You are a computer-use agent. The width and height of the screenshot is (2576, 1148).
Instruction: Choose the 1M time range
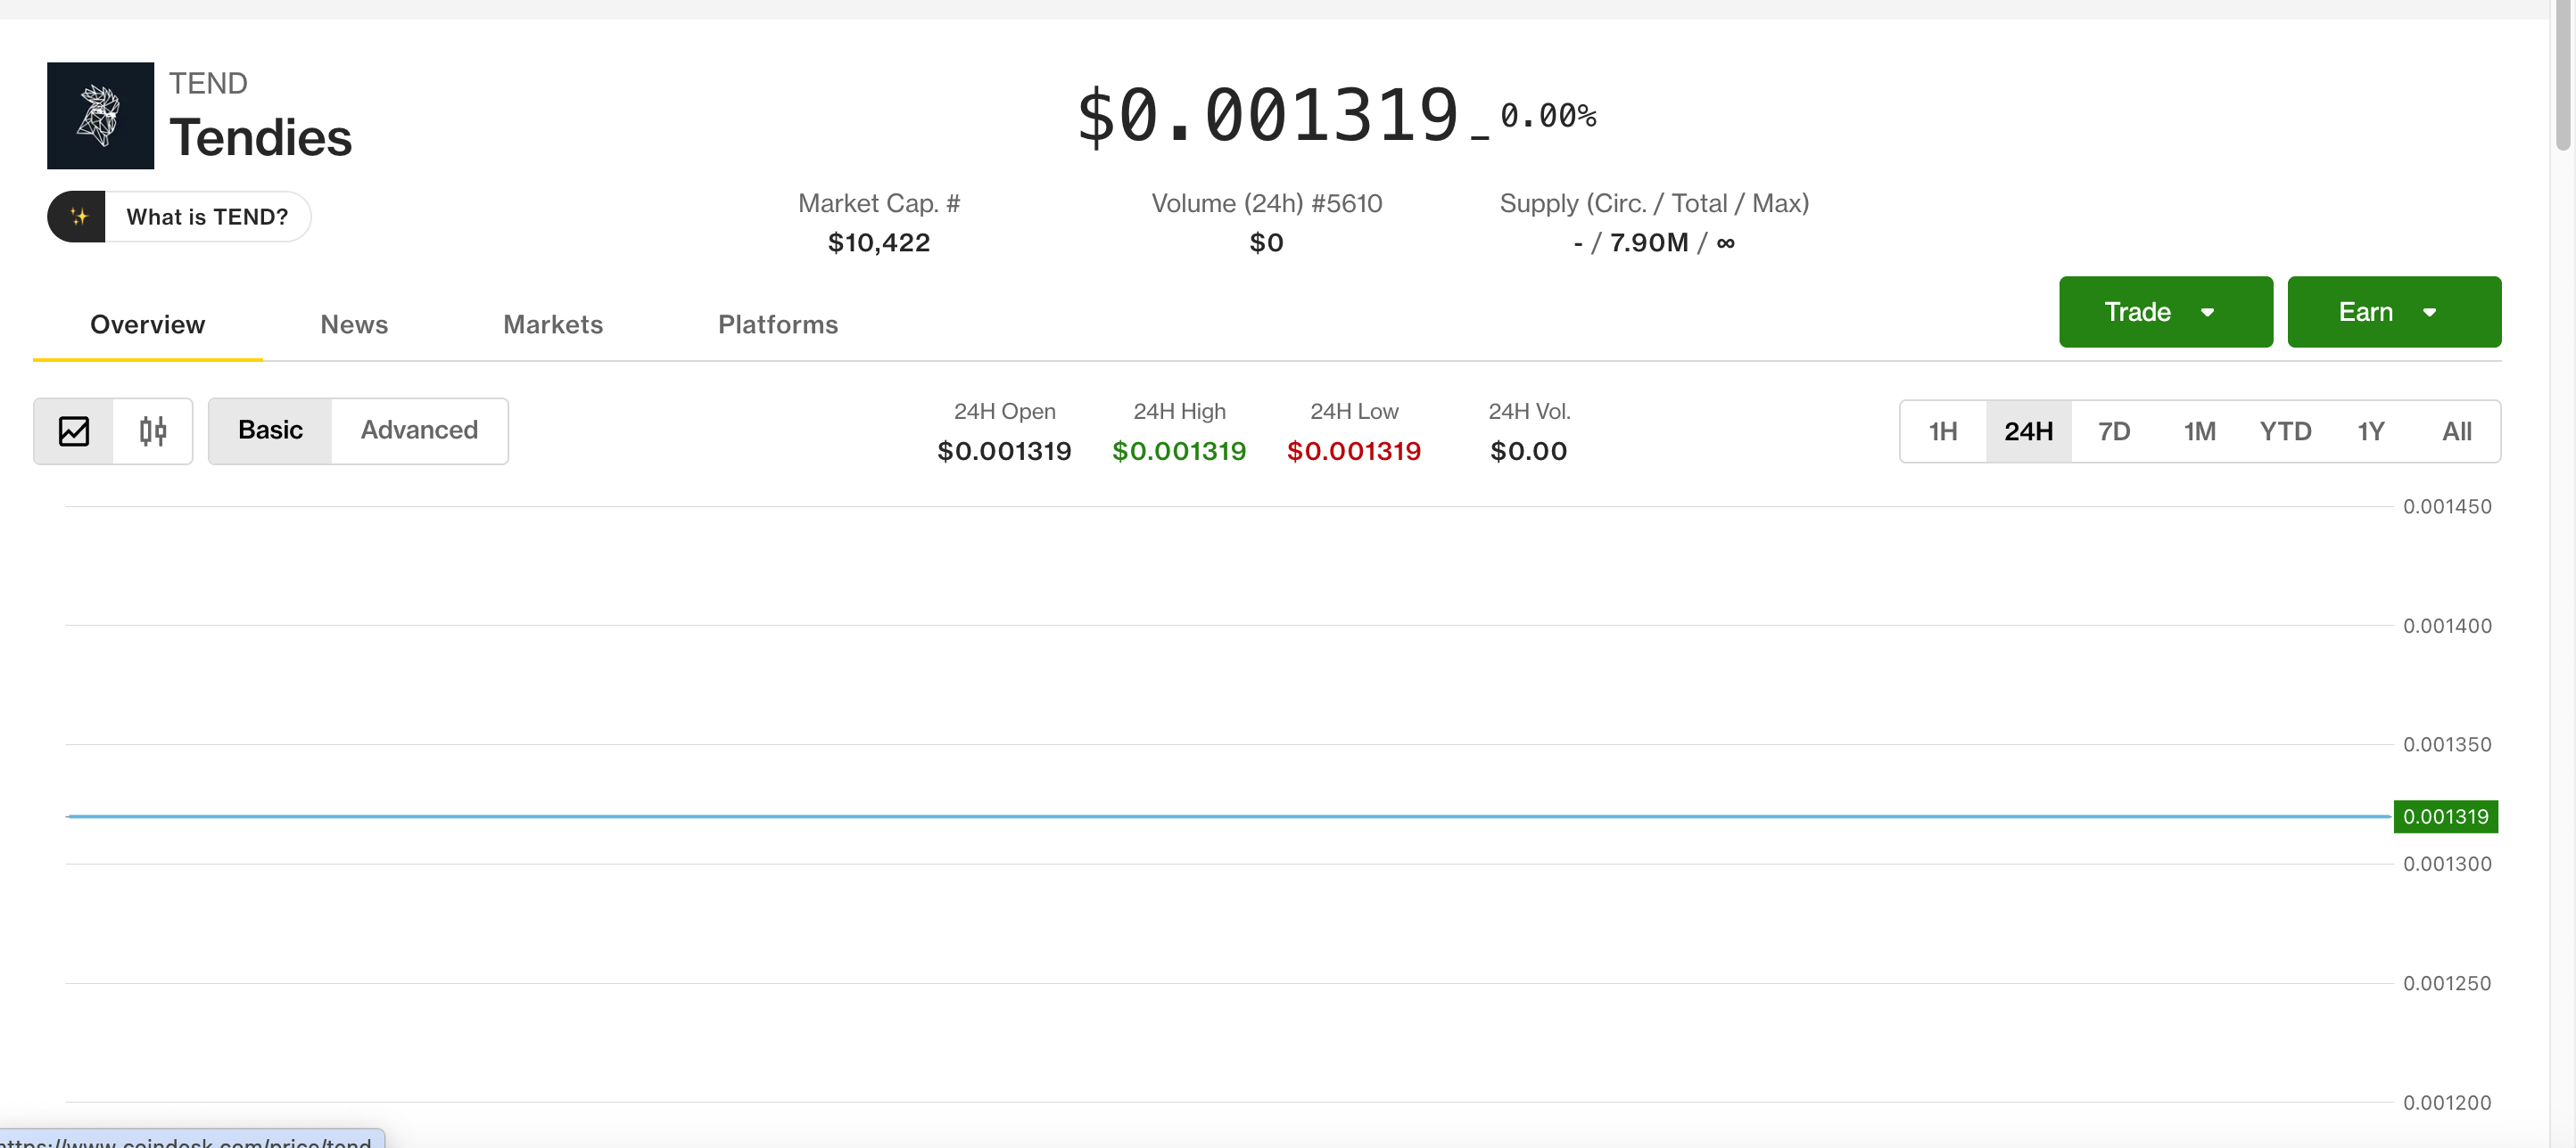(2199, 430)
